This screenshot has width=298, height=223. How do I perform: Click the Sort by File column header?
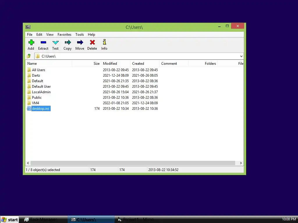click(230, 64)
